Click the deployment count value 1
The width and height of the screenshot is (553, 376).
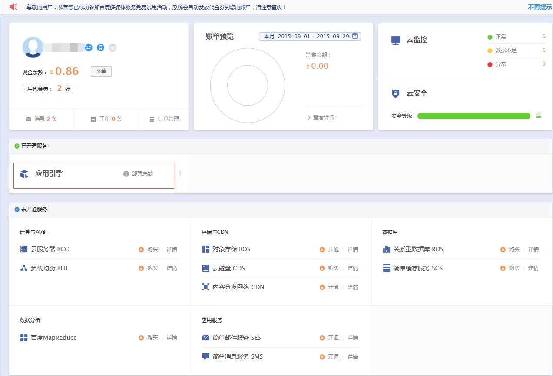(x=180, y=174)
